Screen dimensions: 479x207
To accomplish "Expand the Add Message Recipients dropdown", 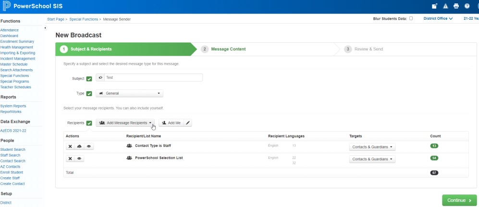I will (x=125, y=123).
